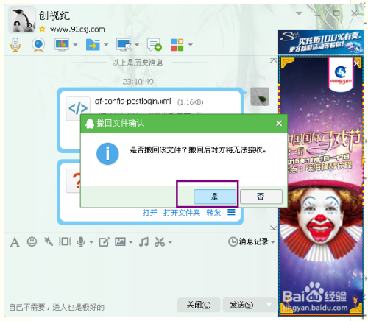Image resolution: width=368 pixels, height=321 pixels.
Task: Click the chat scroll down arrow
Action: click(x=274, y=227)
